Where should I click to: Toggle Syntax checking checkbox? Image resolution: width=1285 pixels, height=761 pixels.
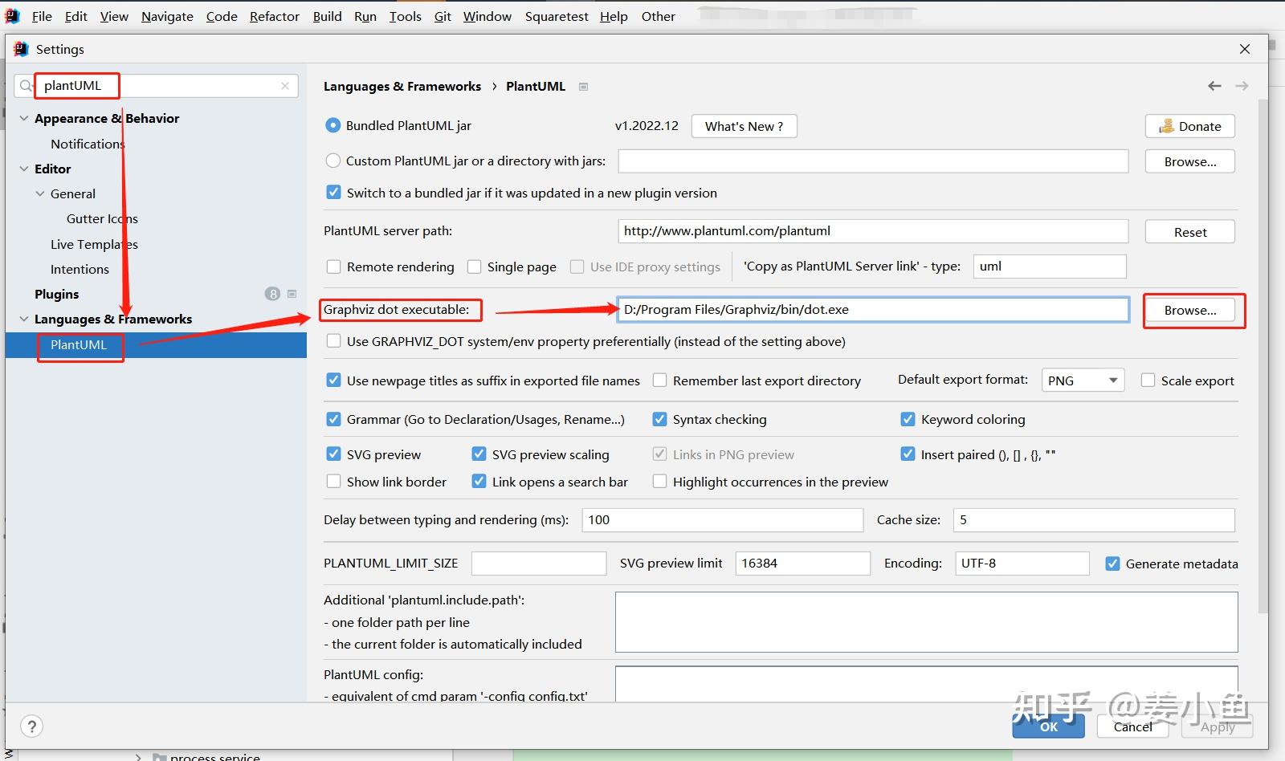coord(659,419)
